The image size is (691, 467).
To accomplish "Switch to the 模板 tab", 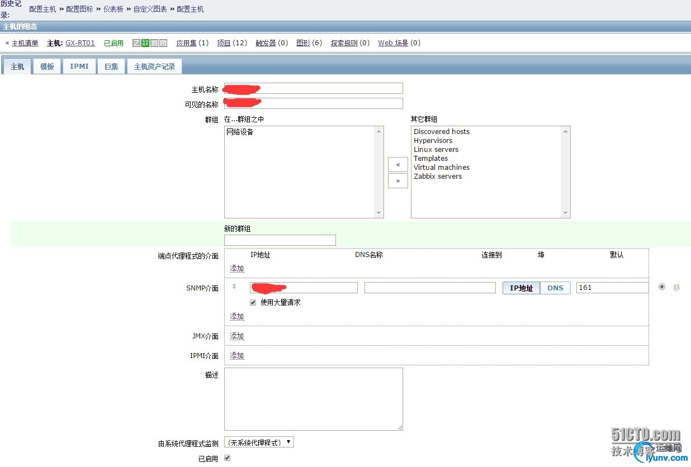I will 47,66.
